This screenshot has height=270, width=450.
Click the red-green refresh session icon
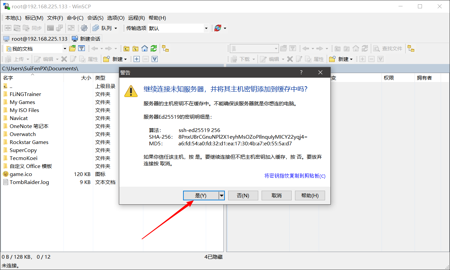(x=218, y=28)
